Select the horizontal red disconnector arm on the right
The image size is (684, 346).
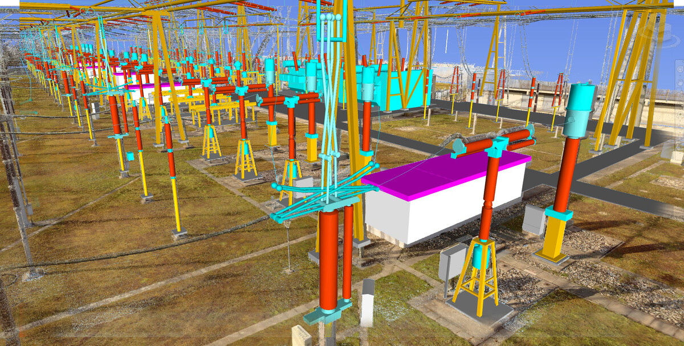(496, 143)
